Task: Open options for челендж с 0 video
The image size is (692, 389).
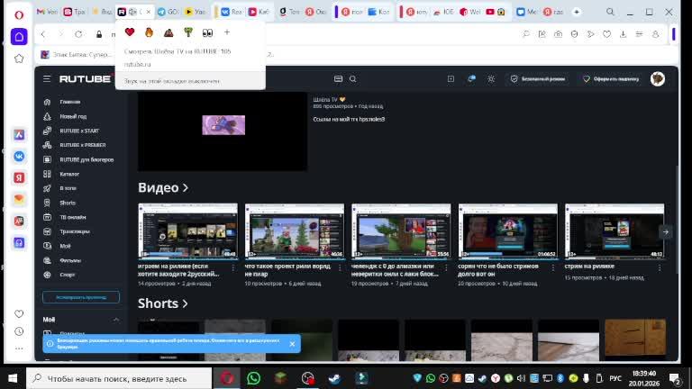Action: coord(446,267)
